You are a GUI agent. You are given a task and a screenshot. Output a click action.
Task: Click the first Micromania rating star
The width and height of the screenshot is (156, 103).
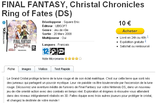point(66,59)
